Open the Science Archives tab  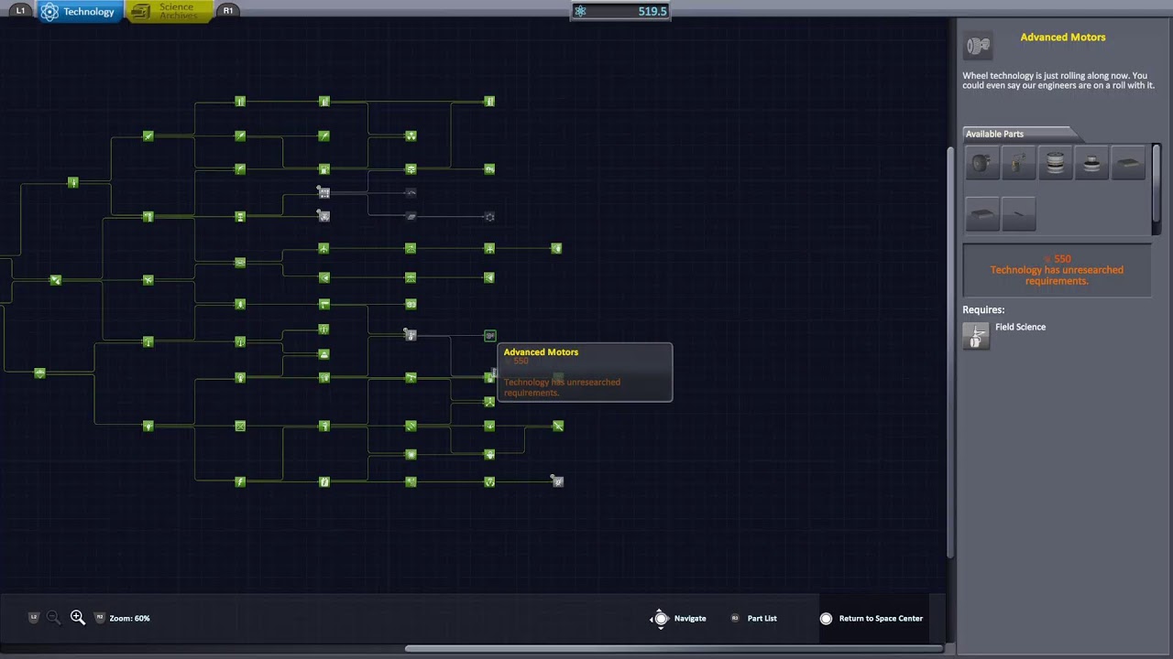(x=169, y=12)
